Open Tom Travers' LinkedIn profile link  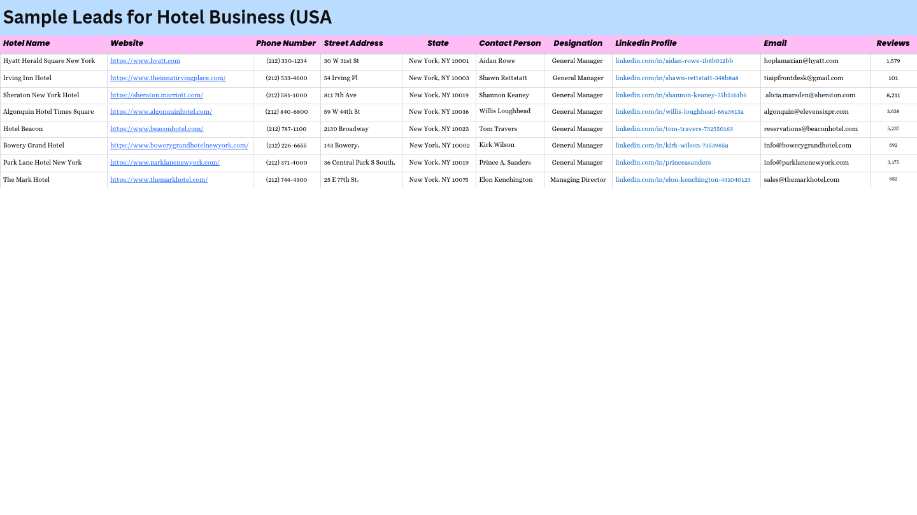click(674, 128)
